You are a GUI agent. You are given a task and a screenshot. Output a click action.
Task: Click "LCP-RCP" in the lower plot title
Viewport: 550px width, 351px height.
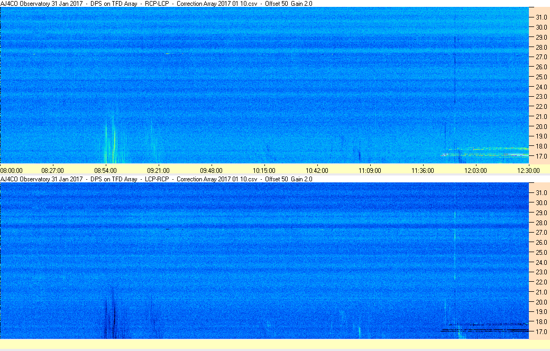(x=157, y=179)
